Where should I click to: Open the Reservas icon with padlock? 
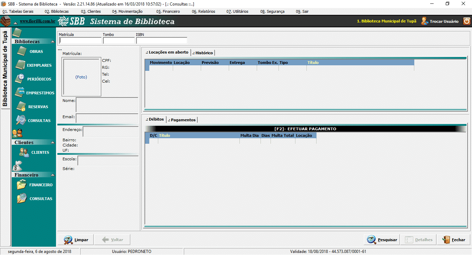[x=21, y=107]
